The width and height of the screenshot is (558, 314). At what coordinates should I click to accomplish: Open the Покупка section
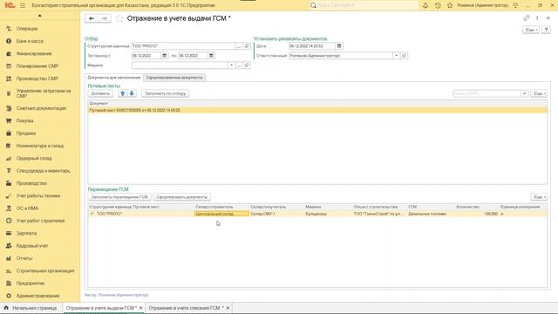click(24, 120)
